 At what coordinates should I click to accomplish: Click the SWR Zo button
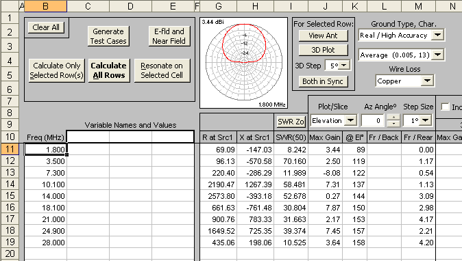coord(291,122)
